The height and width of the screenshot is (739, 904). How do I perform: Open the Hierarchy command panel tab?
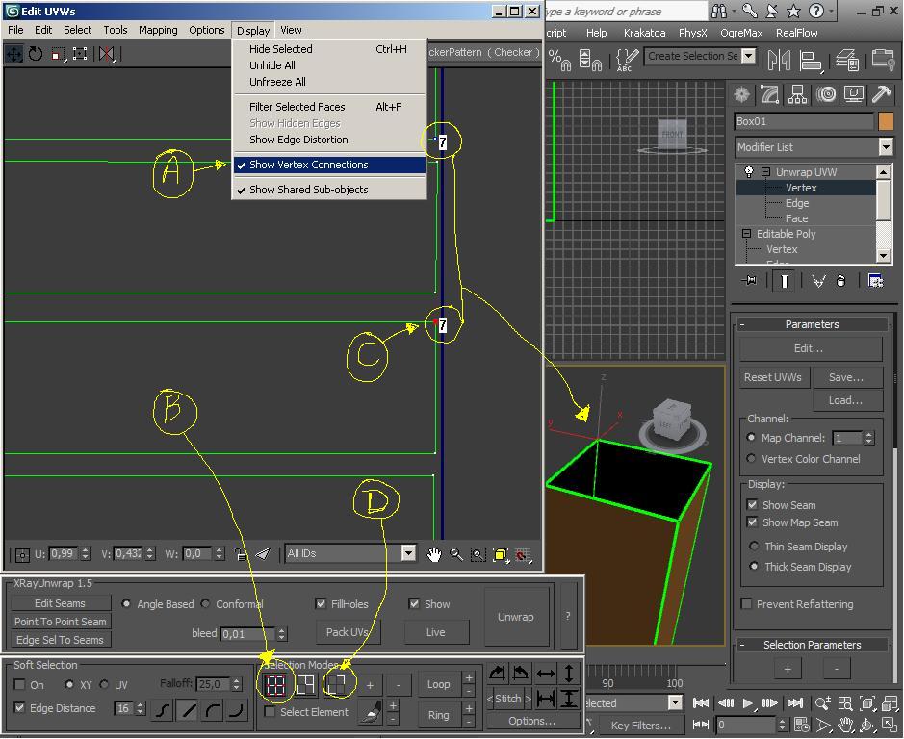797,94
